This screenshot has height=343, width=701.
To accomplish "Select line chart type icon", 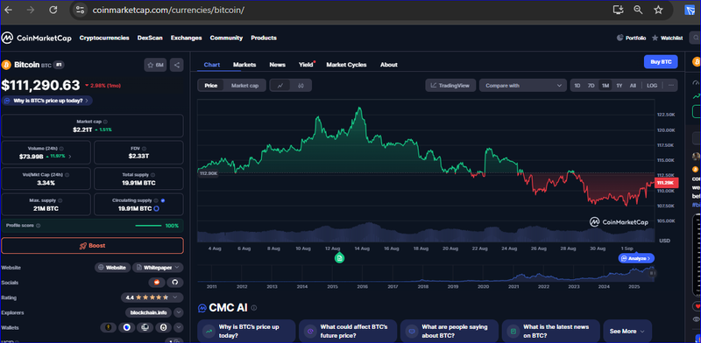I will [x=280, y=85].
